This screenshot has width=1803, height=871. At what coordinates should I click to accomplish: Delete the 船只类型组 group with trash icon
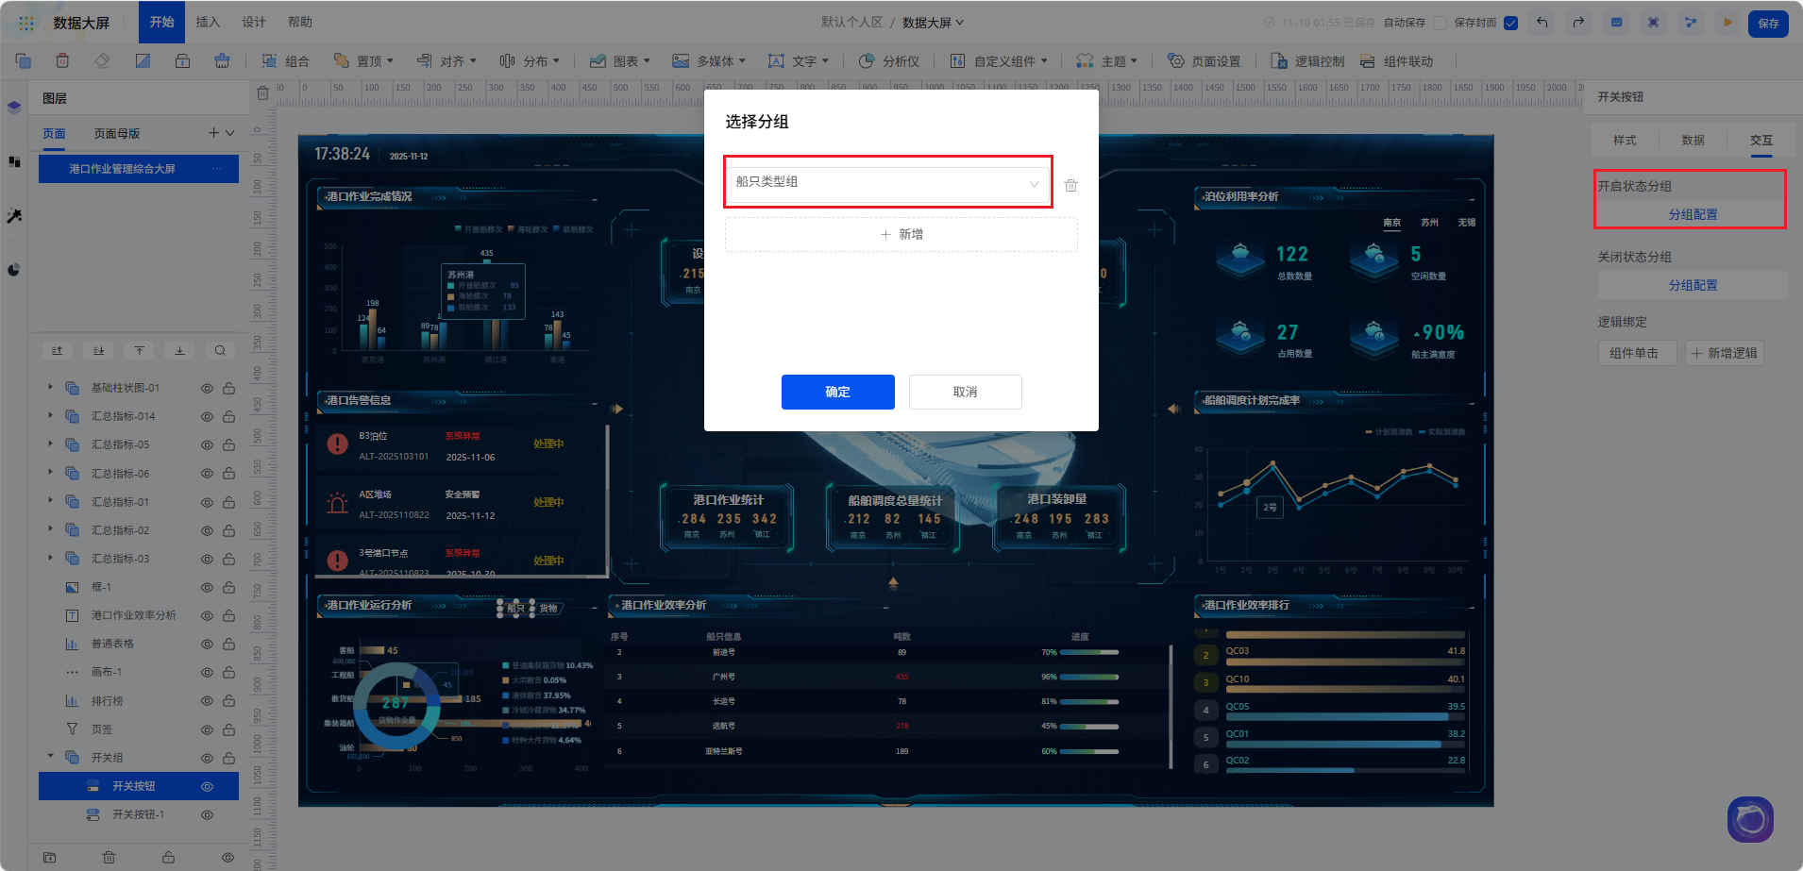click(1070, 186)
